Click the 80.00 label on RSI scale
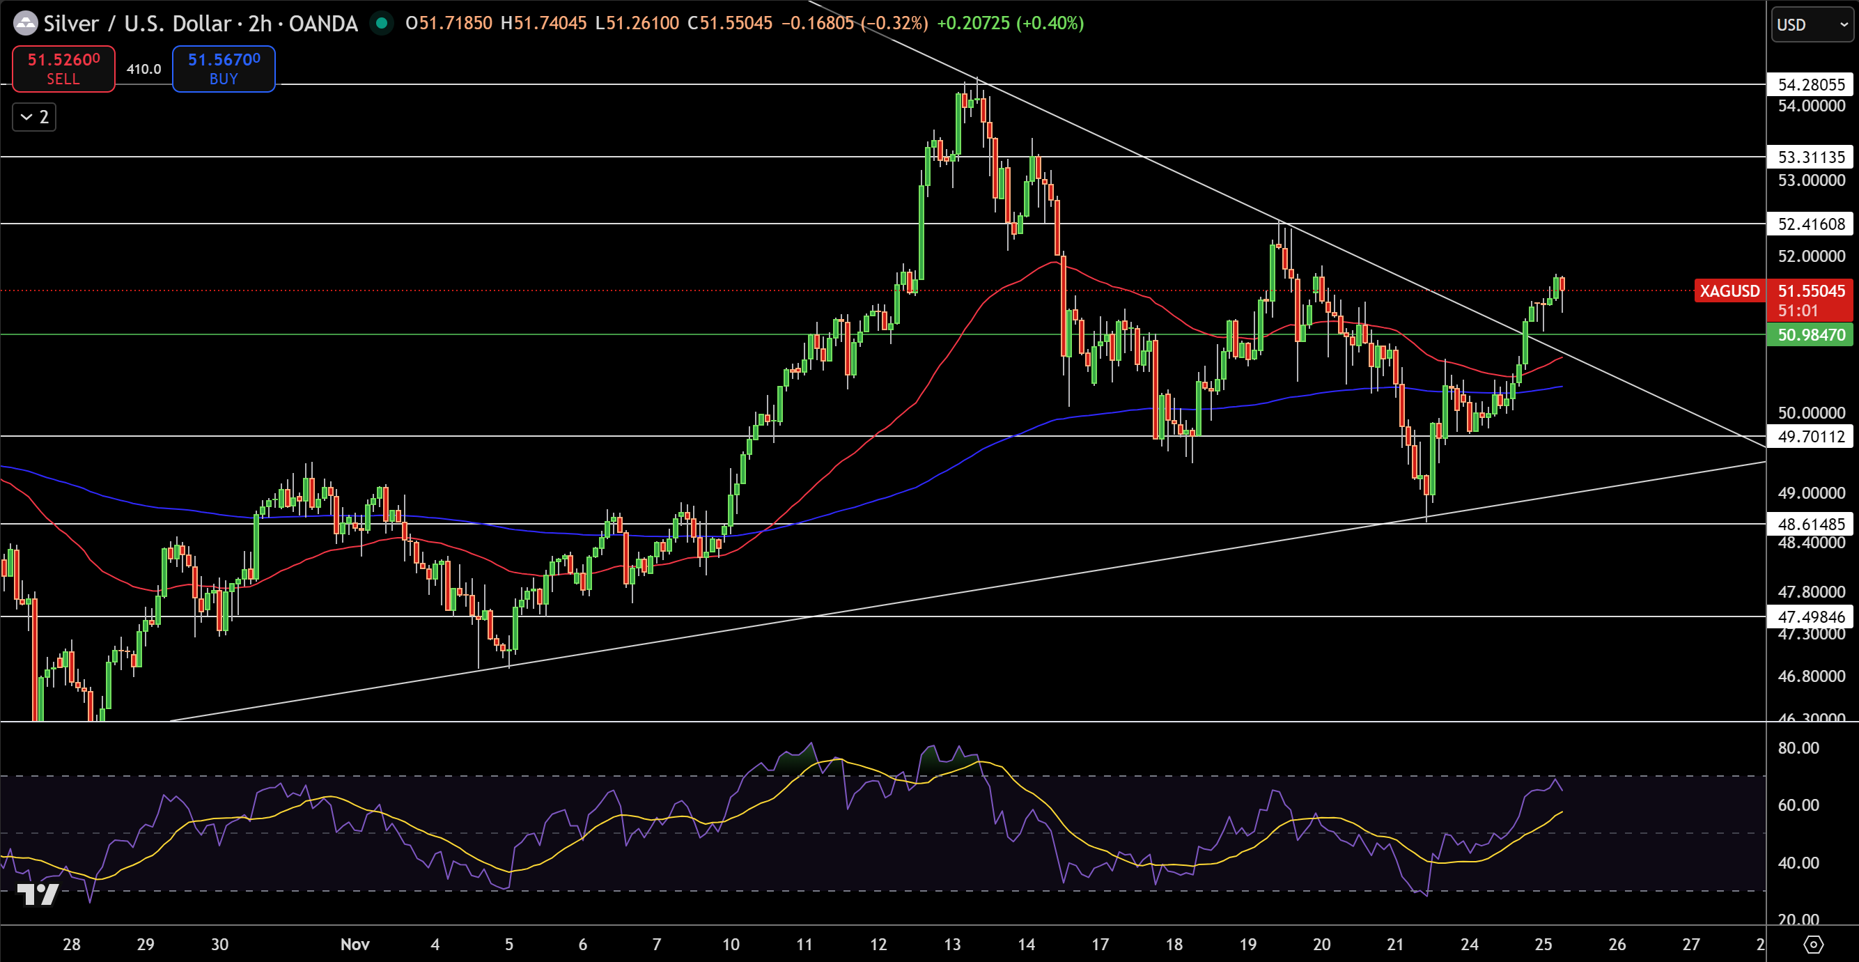The height and width of the screenshot is (962, 1859). click(1798, 747)
